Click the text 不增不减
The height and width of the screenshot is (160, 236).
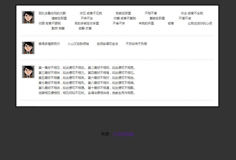pyautogui.click(x=185, y=18)
